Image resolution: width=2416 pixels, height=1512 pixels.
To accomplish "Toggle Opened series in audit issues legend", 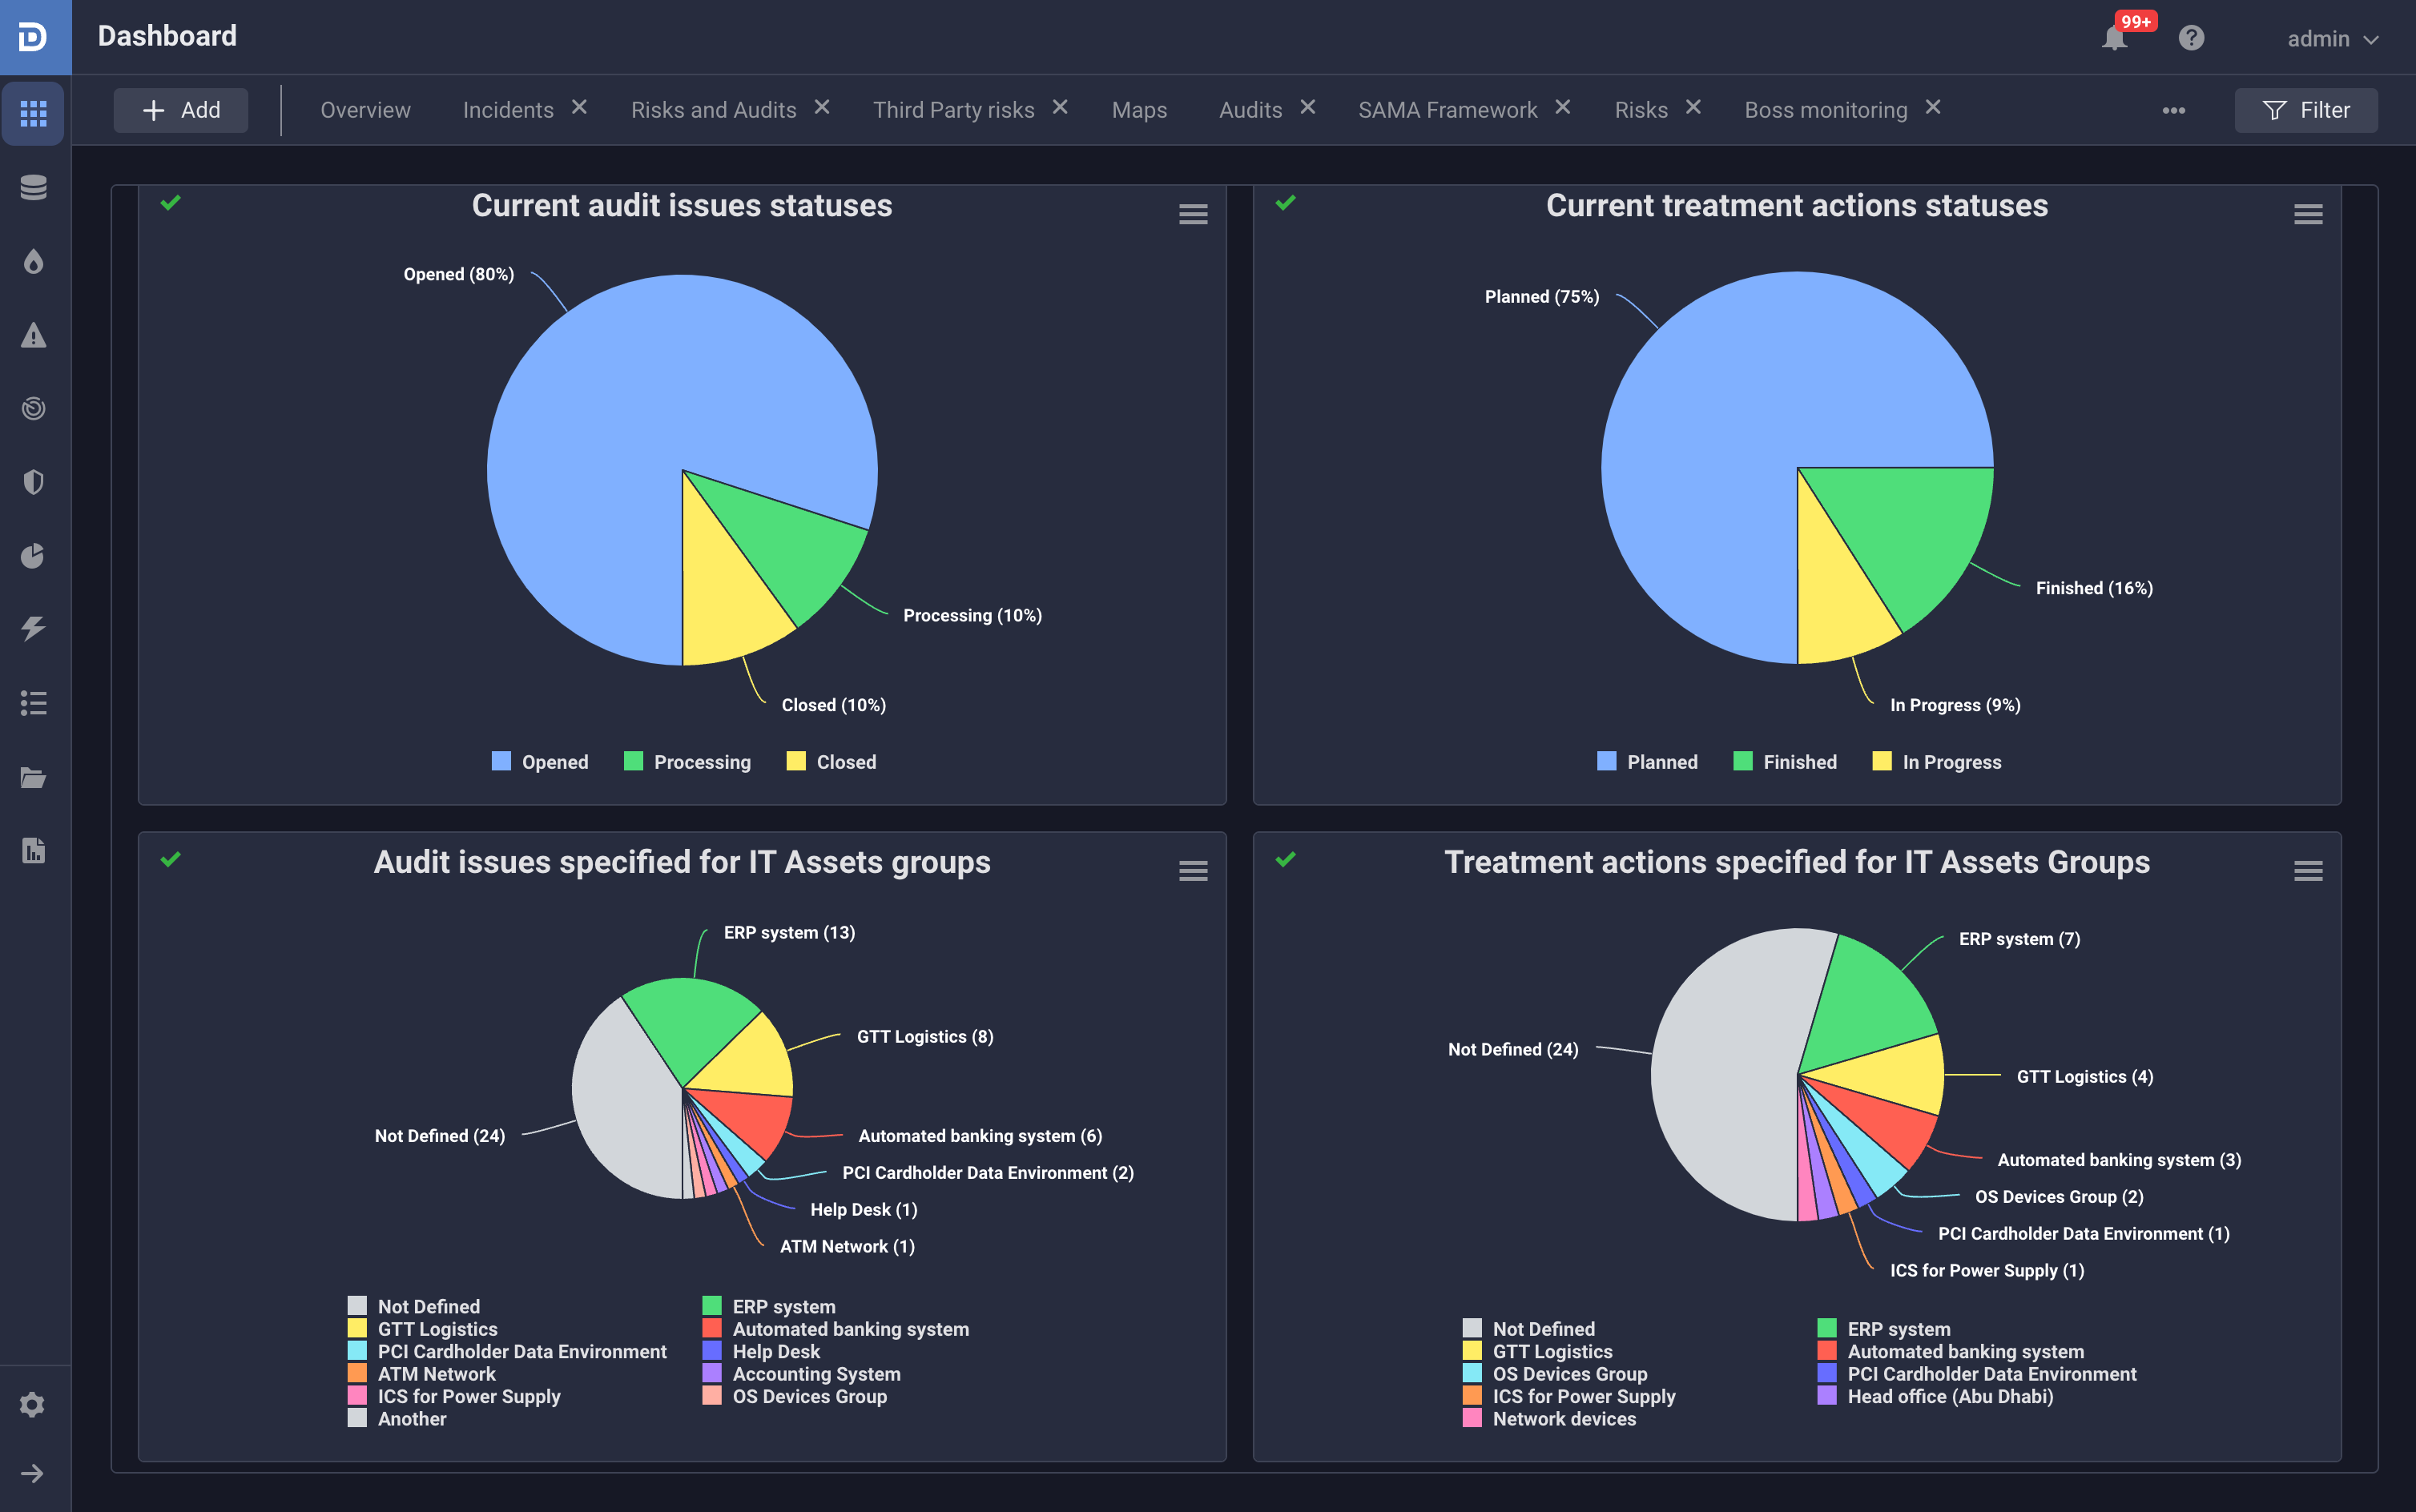I will click(540, 762).
